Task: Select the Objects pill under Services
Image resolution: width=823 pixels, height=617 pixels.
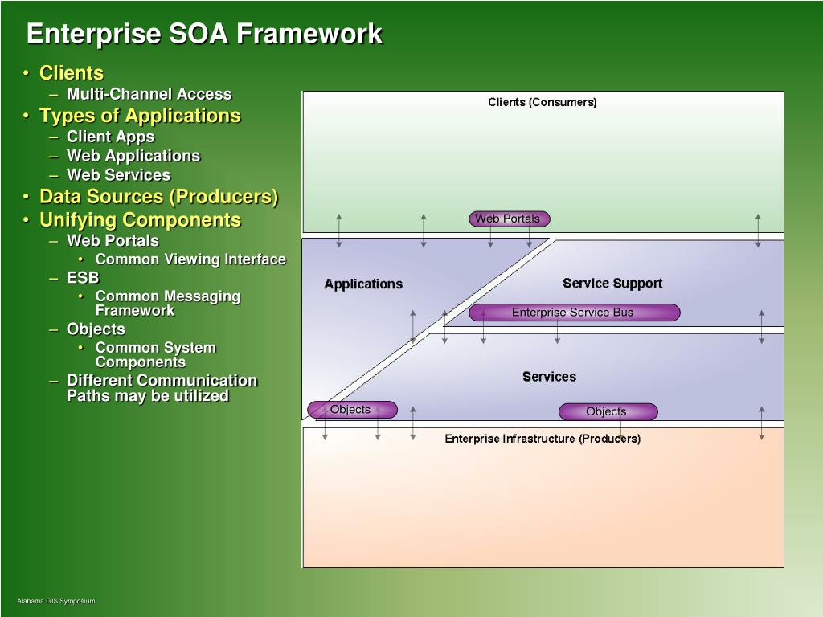Action: click(x=608, y=411)
